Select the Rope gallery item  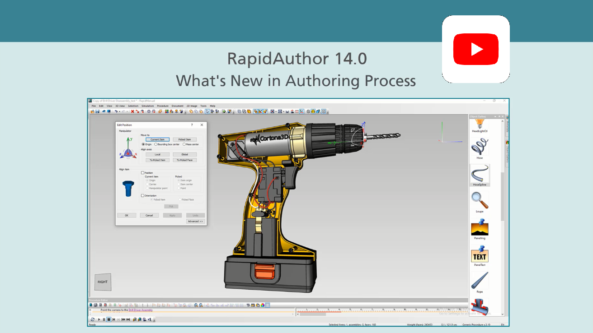pos(480,282)
